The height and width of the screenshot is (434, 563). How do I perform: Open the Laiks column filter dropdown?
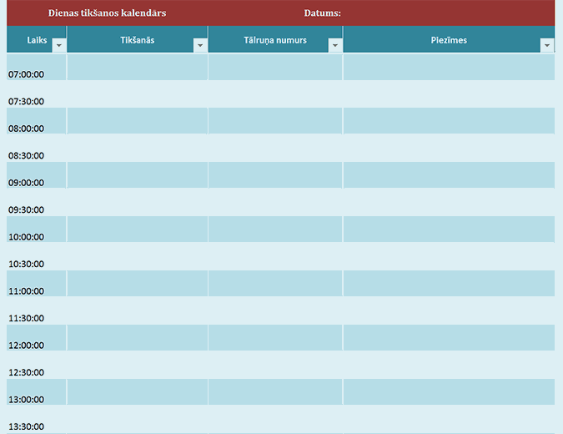pyautogui.click(x=58, y=46)
